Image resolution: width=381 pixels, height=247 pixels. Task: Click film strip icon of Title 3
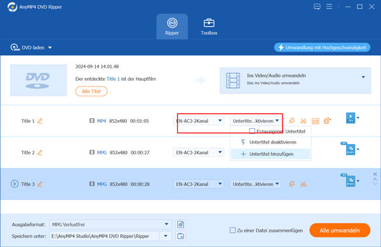pos(92,184)
